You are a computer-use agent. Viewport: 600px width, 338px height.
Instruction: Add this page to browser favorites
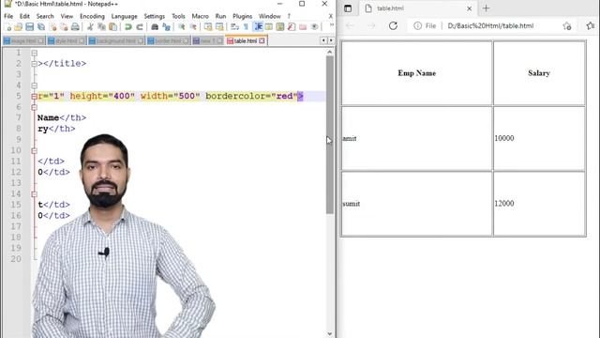point(567,25)
